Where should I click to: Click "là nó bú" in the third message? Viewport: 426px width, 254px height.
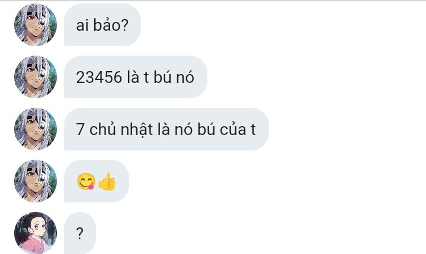tap(187, 129)
